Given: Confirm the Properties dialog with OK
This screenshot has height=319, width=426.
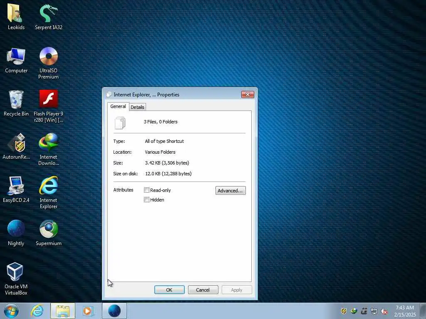Looking at the screenshot, I should 169,290.
